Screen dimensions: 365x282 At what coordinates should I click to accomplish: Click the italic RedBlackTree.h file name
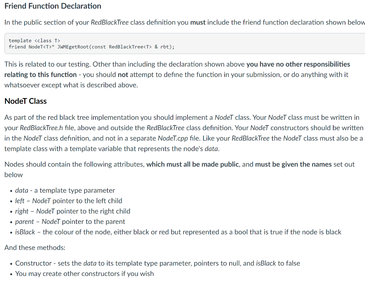pyautogui.click(x=41, y=128)
